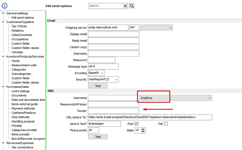Select Custom fields values under Inventory

click(x=25, y=82)
